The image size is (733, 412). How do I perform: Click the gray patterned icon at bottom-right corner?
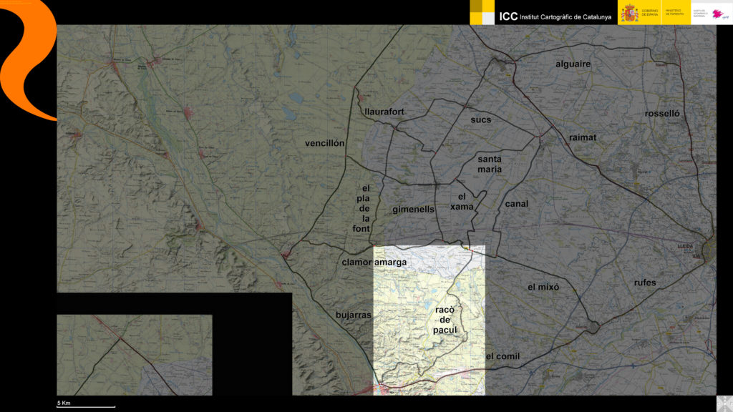[x=724, y=403]
